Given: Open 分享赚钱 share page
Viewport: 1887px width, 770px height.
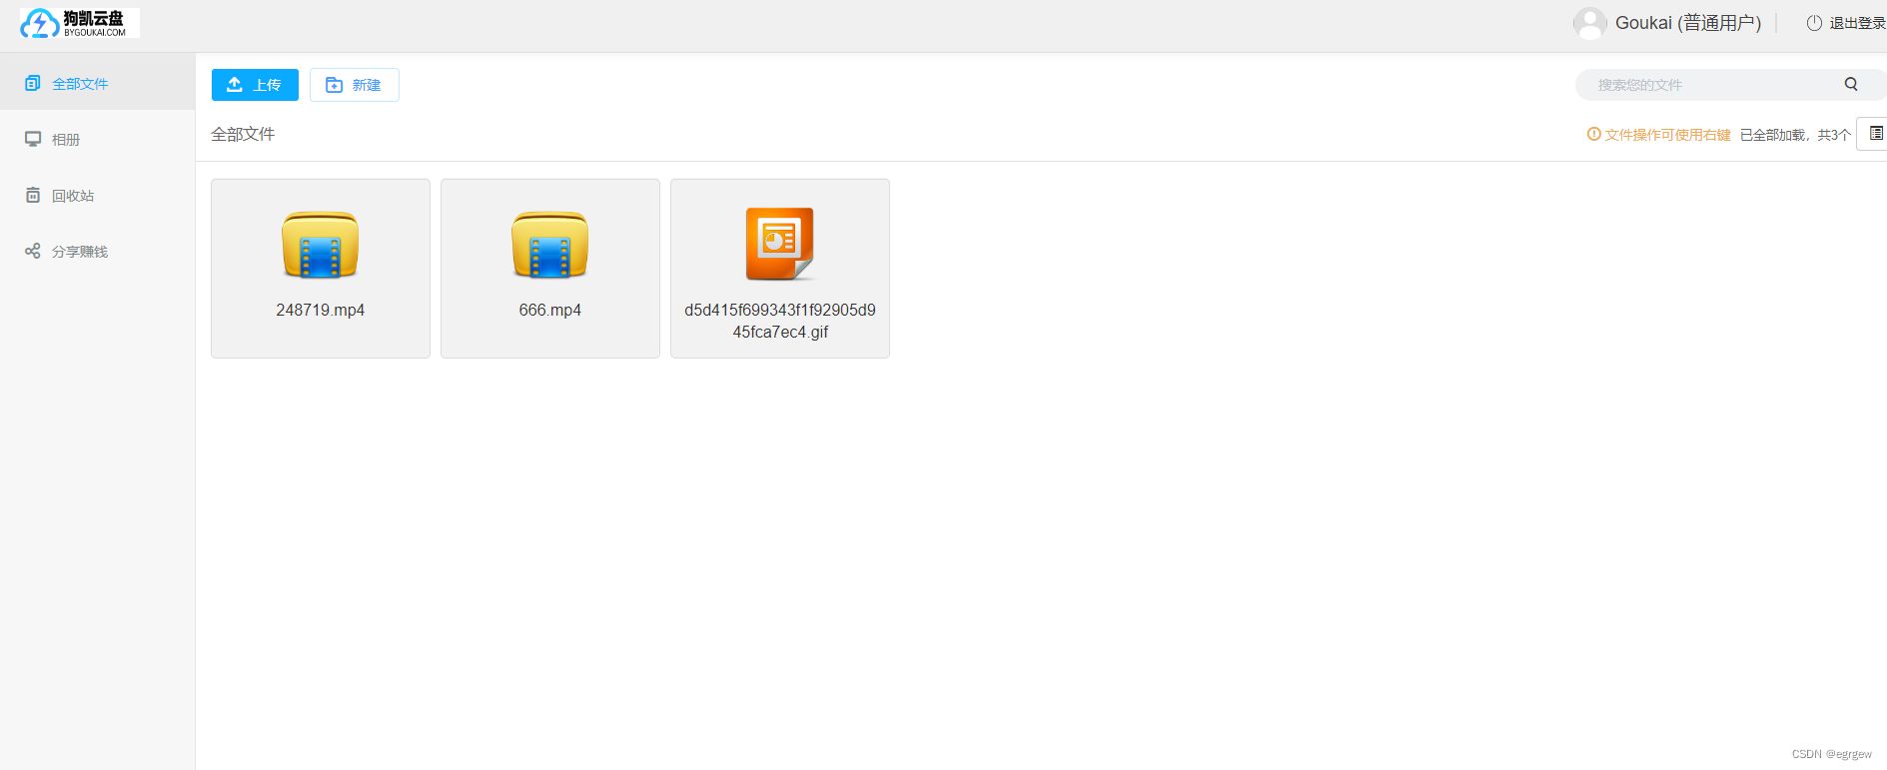Looking at the screenshot, I should (x=79, y=252).
